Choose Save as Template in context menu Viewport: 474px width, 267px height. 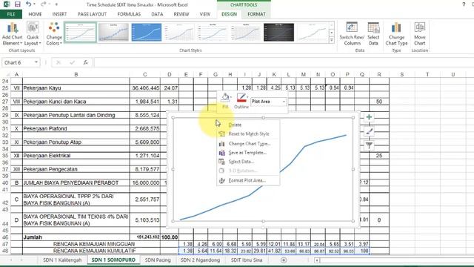(247, 153)
